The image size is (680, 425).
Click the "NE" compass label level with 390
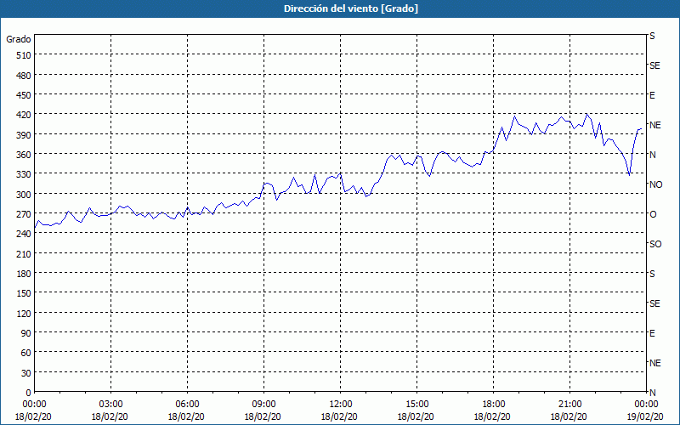point(654,125)
